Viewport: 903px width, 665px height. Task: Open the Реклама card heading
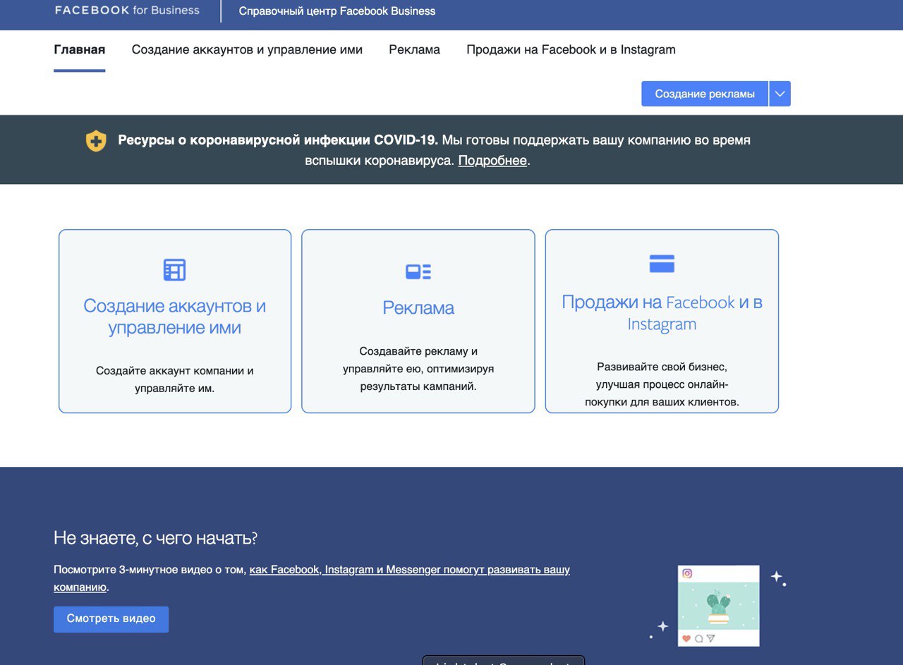point(418,307)
